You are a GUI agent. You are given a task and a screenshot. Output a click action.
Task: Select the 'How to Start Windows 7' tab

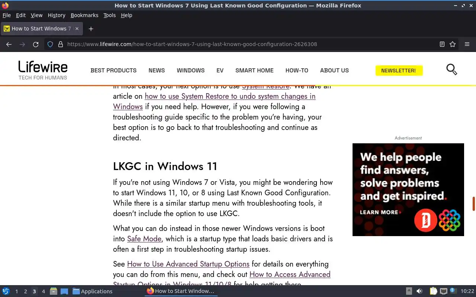42,29
